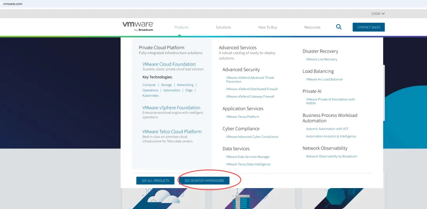Open VMware vDefend Advanced Threat Prevention

coord(250,80)
